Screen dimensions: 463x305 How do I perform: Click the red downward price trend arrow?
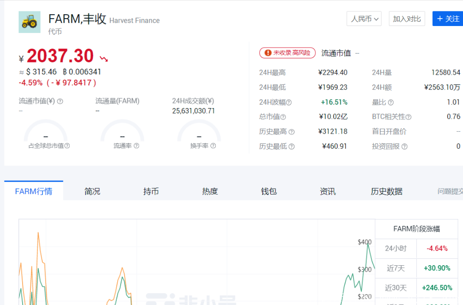coord(103,58)
